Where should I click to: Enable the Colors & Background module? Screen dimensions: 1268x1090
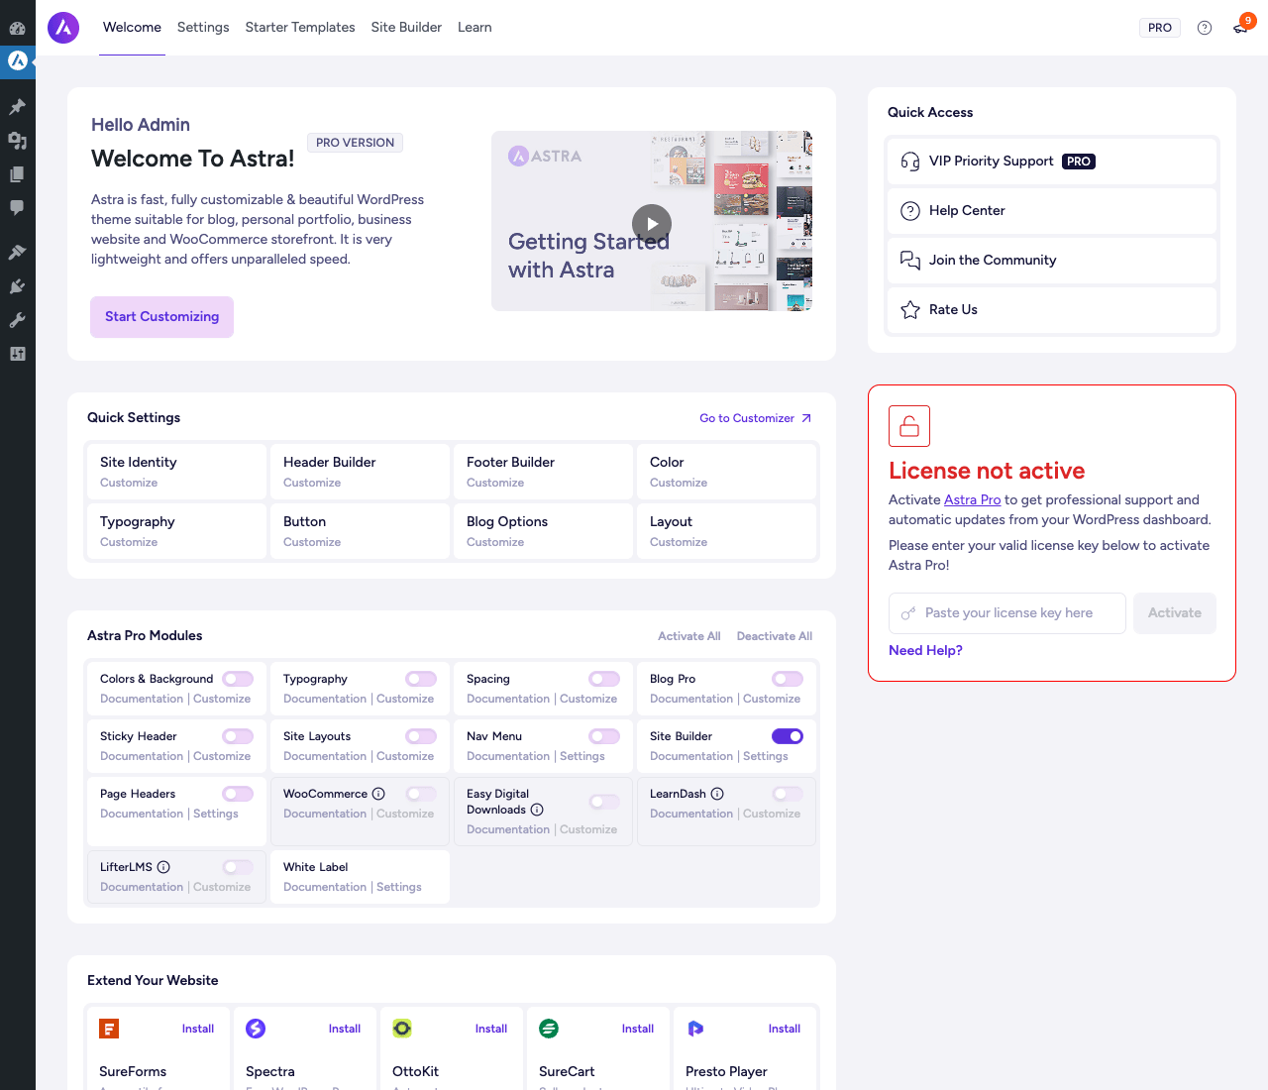pos(238,679)
